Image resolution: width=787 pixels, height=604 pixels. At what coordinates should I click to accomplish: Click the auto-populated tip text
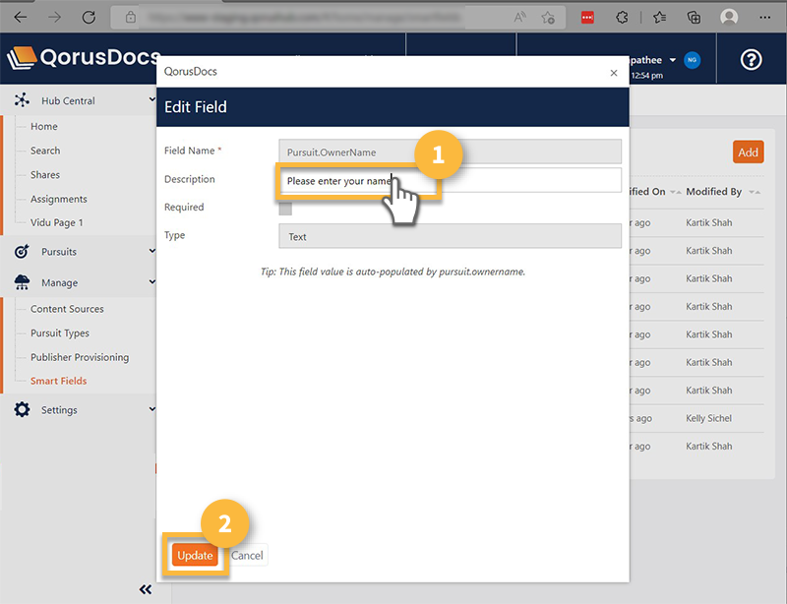click(393, 272)
